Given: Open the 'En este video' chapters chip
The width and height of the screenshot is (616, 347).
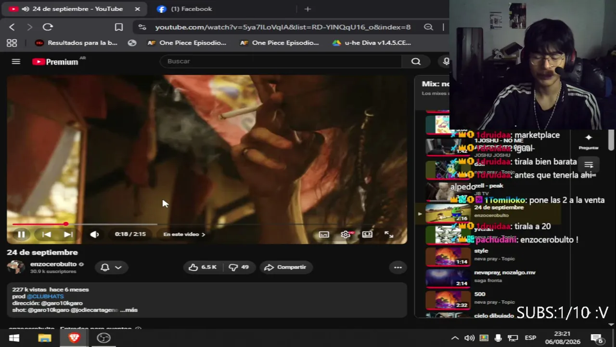Looking at the screenshot, I should [x=184, y=234].
